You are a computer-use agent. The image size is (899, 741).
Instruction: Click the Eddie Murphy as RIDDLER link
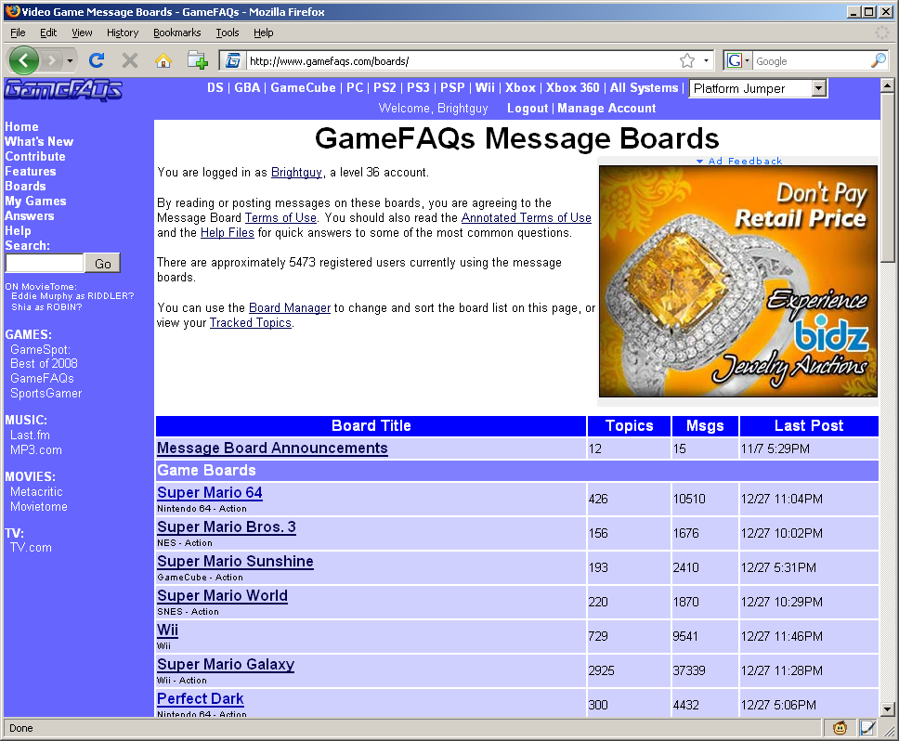[x=72, y=295]
